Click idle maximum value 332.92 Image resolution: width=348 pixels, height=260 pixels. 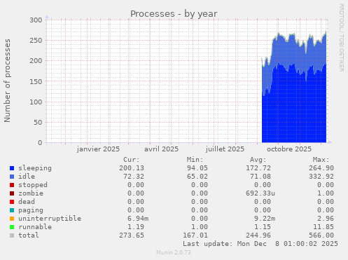(x=321, y=177)
